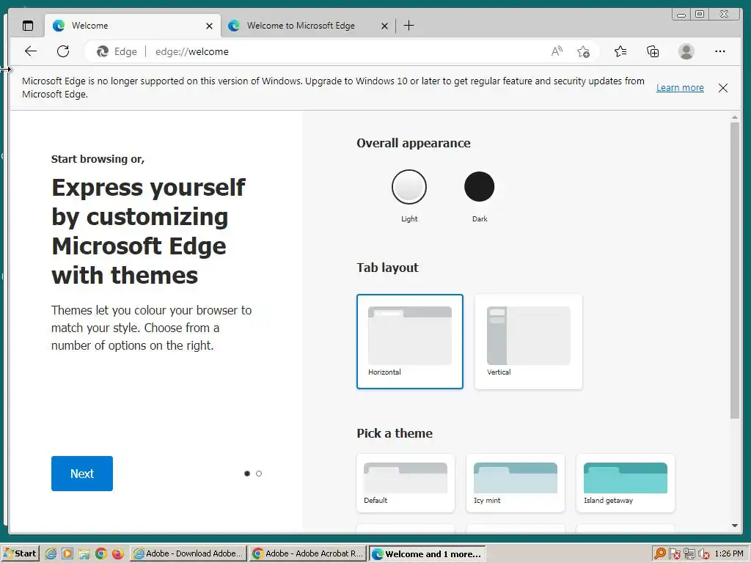Switch to Welcome to Microsoft Edge tab
751x563 pixels.
click(309, 26)
